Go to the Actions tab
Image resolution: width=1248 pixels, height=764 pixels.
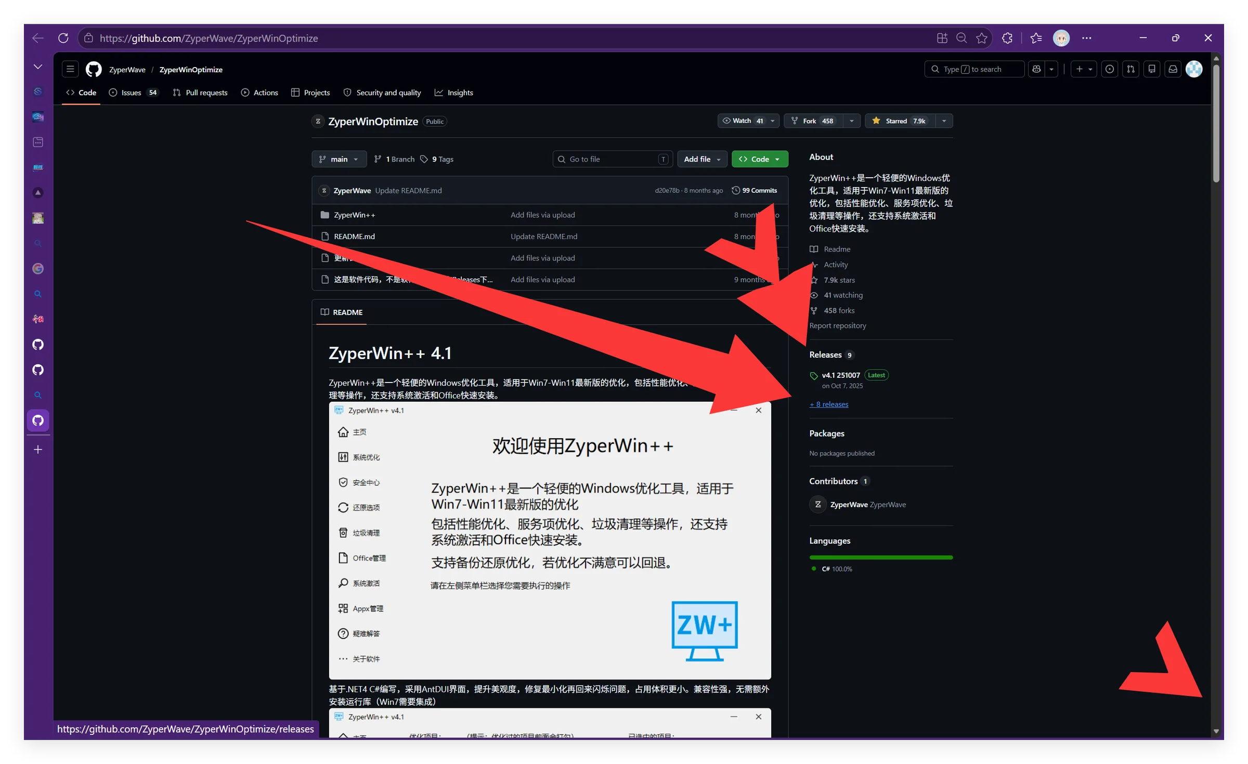point(259,93)
